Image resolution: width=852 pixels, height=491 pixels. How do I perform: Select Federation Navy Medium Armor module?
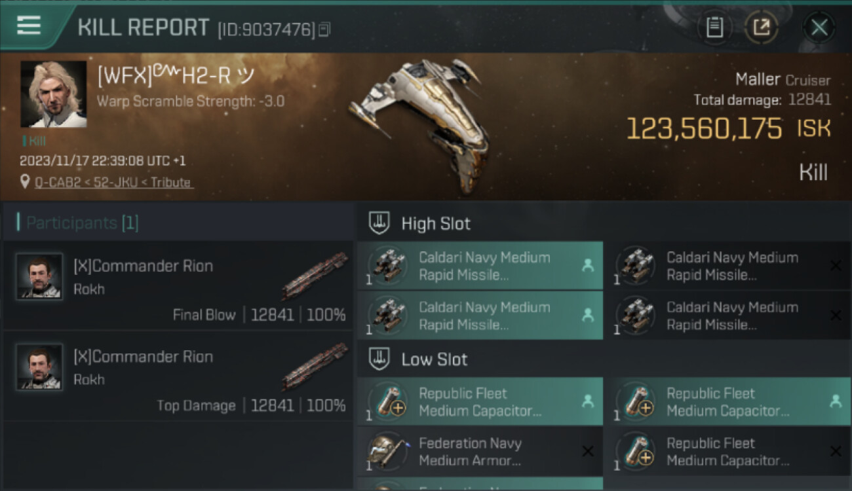tap(480, 452)
